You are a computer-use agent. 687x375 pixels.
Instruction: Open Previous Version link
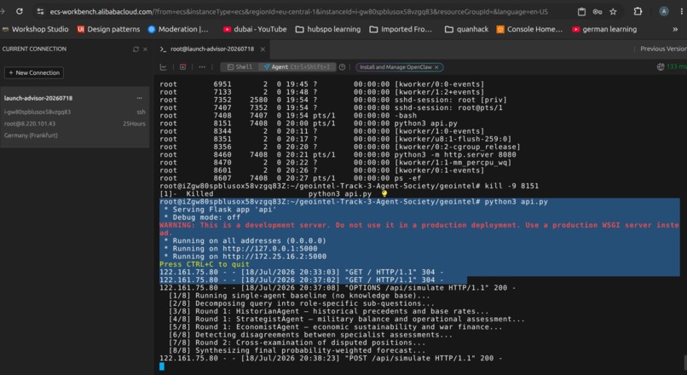[663, 49]
